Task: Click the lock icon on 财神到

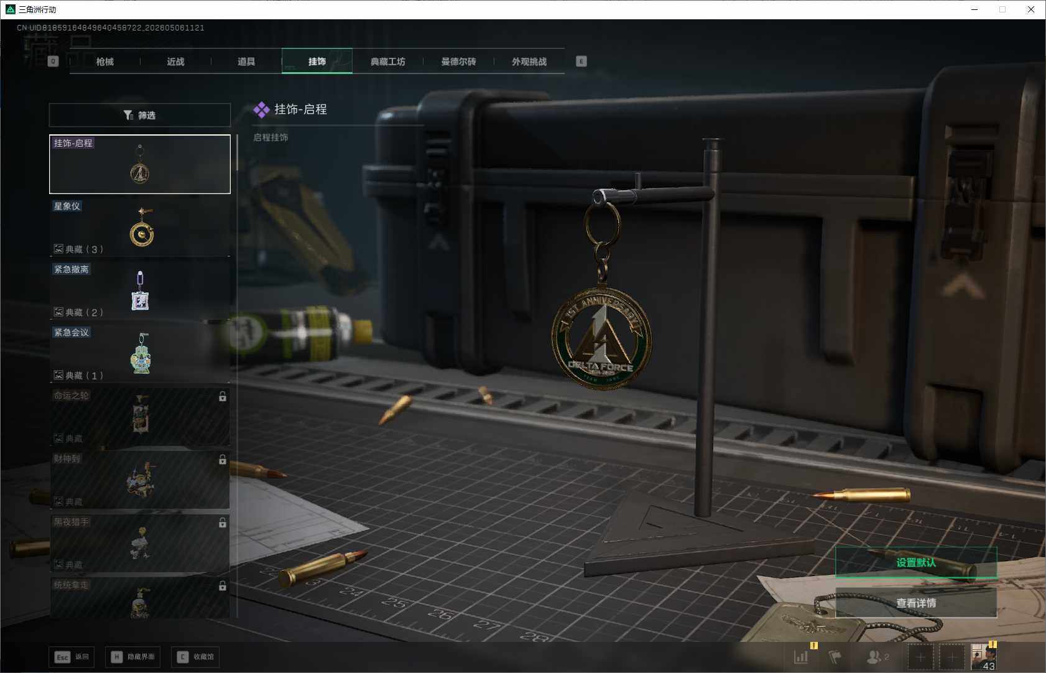Action: coord(222,460)
